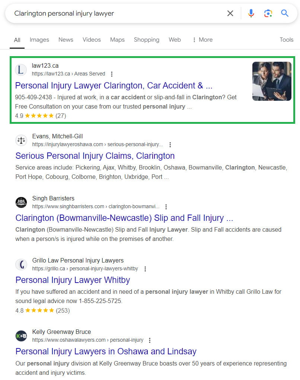
Task: Switch to the Images tab
Action: pyautogui.click(x=39, y=40)
